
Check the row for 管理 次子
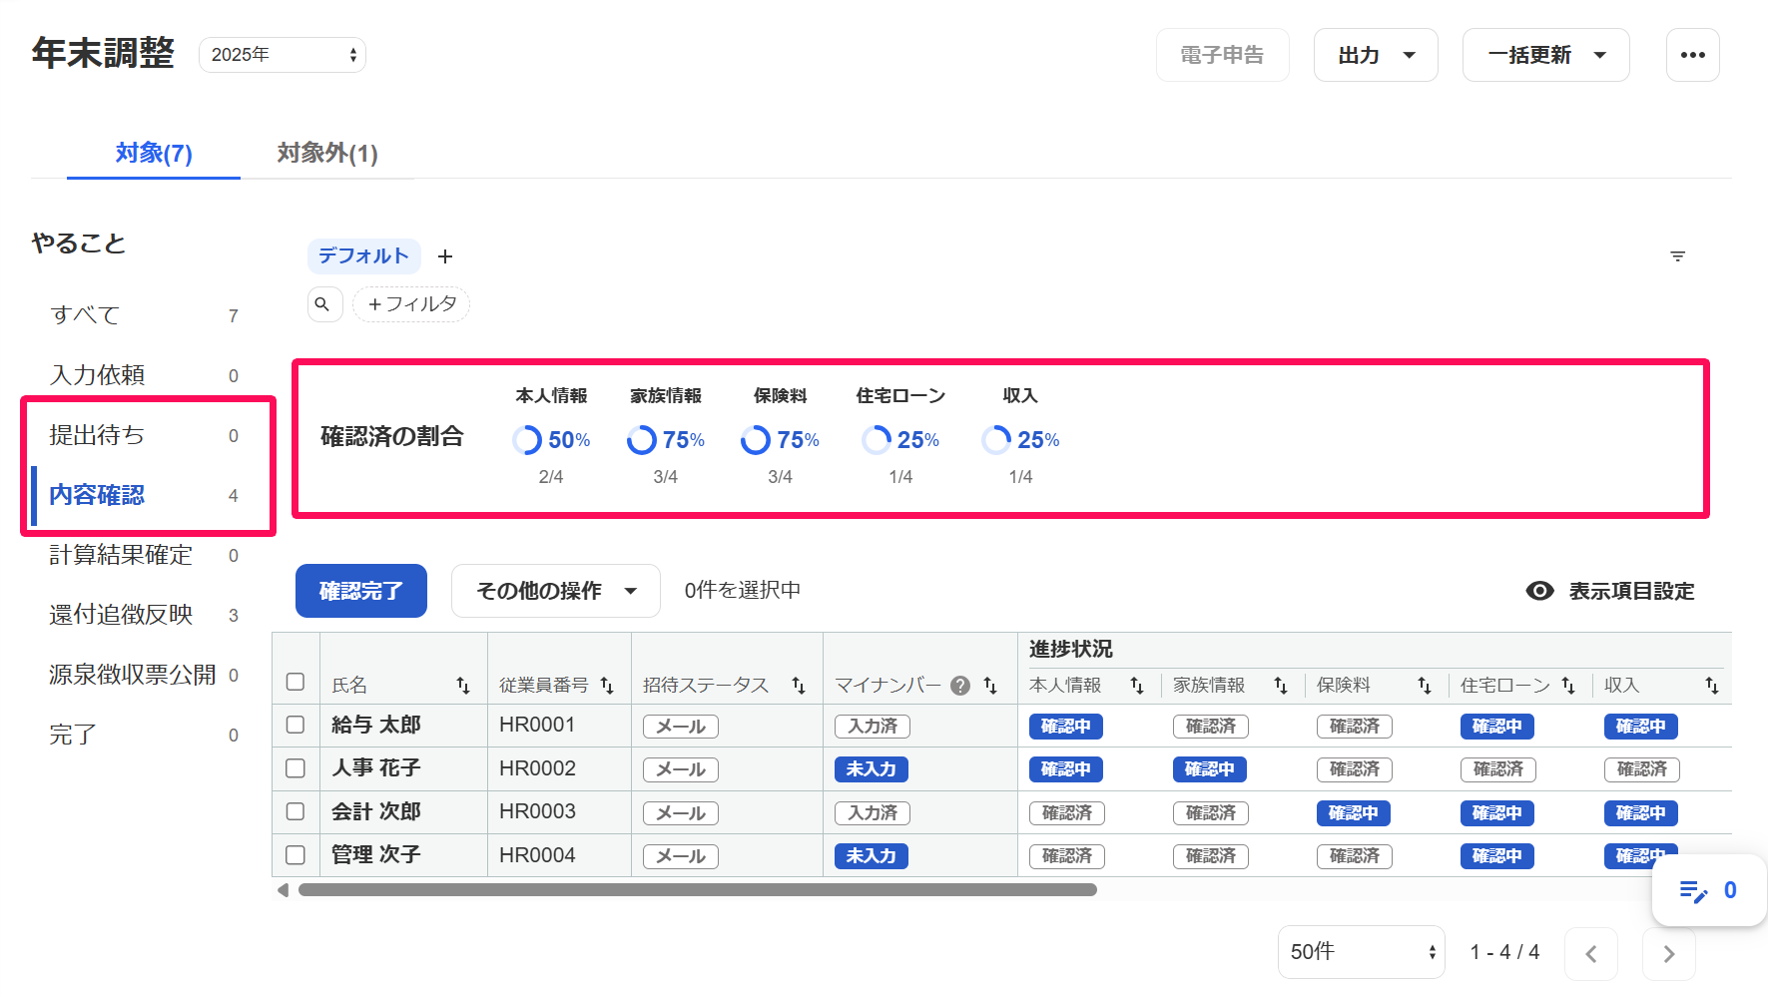[x=295, y=855]
